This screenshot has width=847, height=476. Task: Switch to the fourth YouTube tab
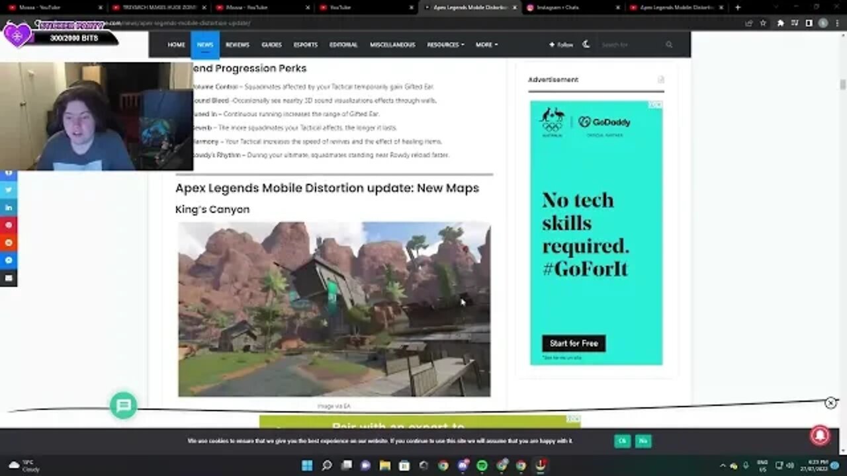(x=367, y=7)
